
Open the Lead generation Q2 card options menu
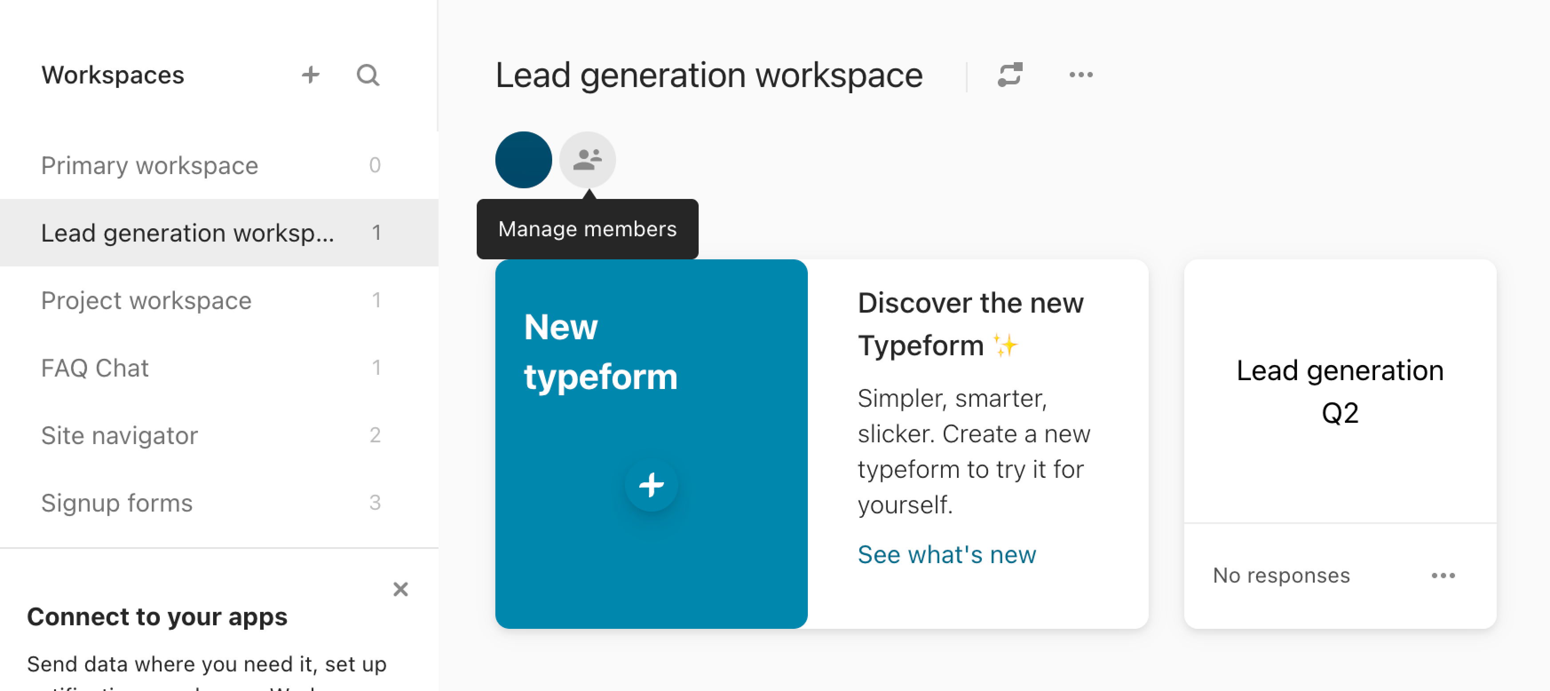pyautogui.click(x=1443, y=576)
